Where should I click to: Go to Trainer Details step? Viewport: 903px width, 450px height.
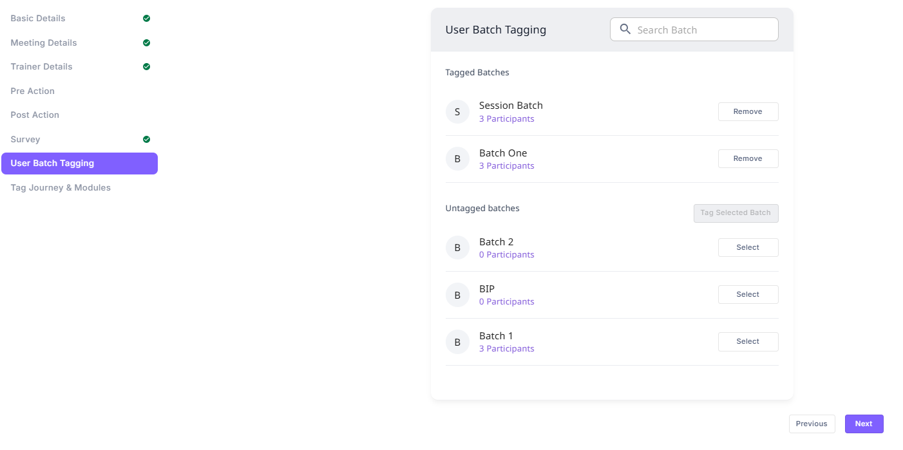41,66
